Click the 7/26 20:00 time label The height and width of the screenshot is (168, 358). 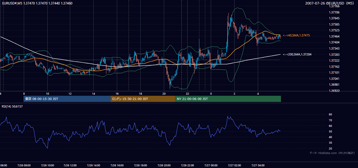164,165
